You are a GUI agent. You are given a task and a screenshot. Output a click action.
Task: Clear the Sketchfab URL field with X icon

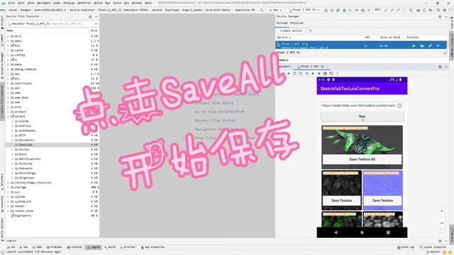399,106
